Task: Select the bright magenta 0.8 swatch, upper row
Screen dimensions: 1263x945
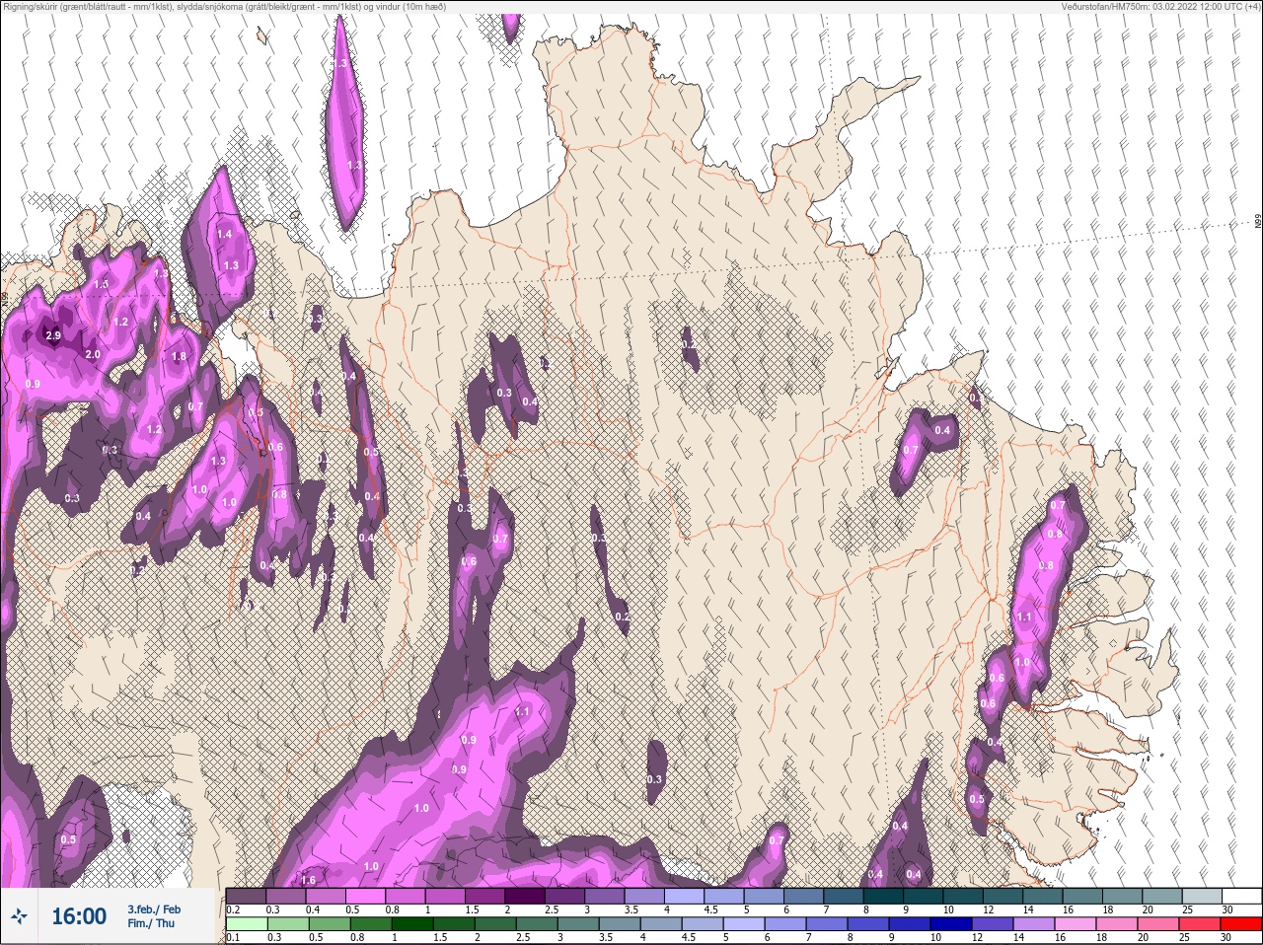Action: click(x=406, y=896)
